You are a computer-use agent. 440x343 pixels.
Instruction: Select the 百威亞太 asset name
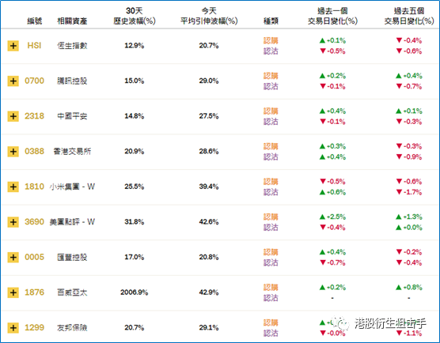tap(72, 292)
